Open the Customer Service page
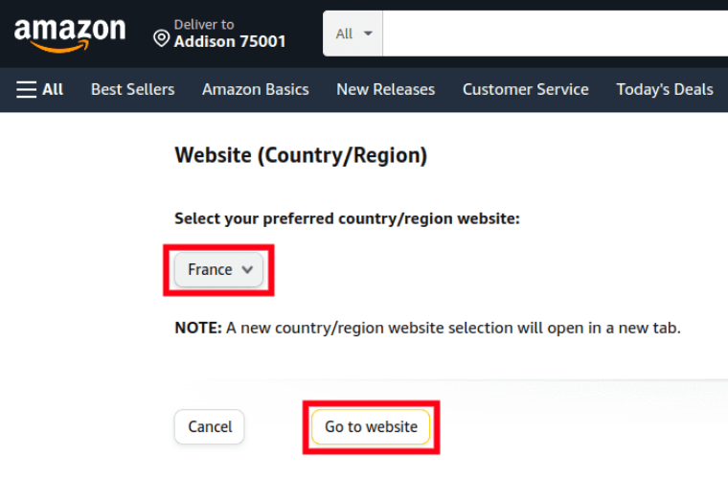Screen dimensions: 728x479 point(526,89)
